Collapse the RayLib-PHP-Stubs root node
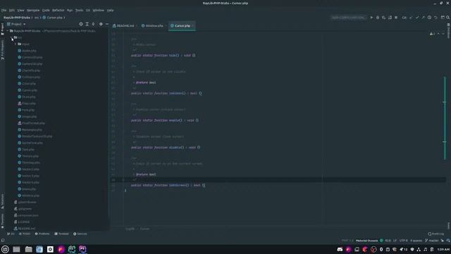451x254 pixels. (8, 31)
